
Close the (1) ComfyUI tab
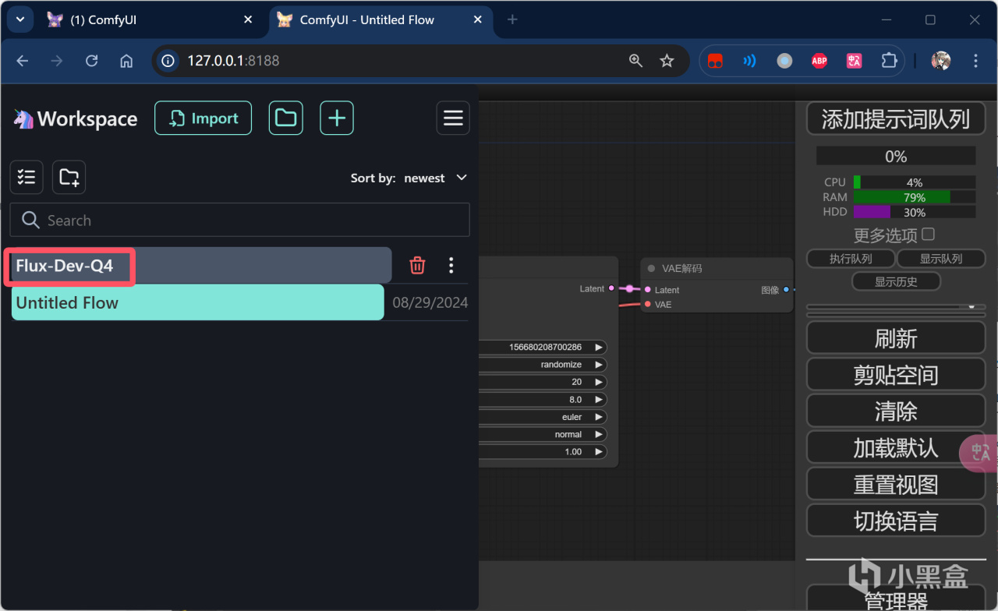tap(248, 19)
